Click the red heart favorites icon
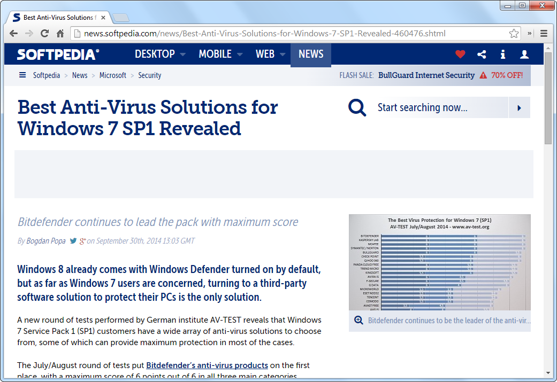The image size is (557, 382). click(x=460, y=54)
